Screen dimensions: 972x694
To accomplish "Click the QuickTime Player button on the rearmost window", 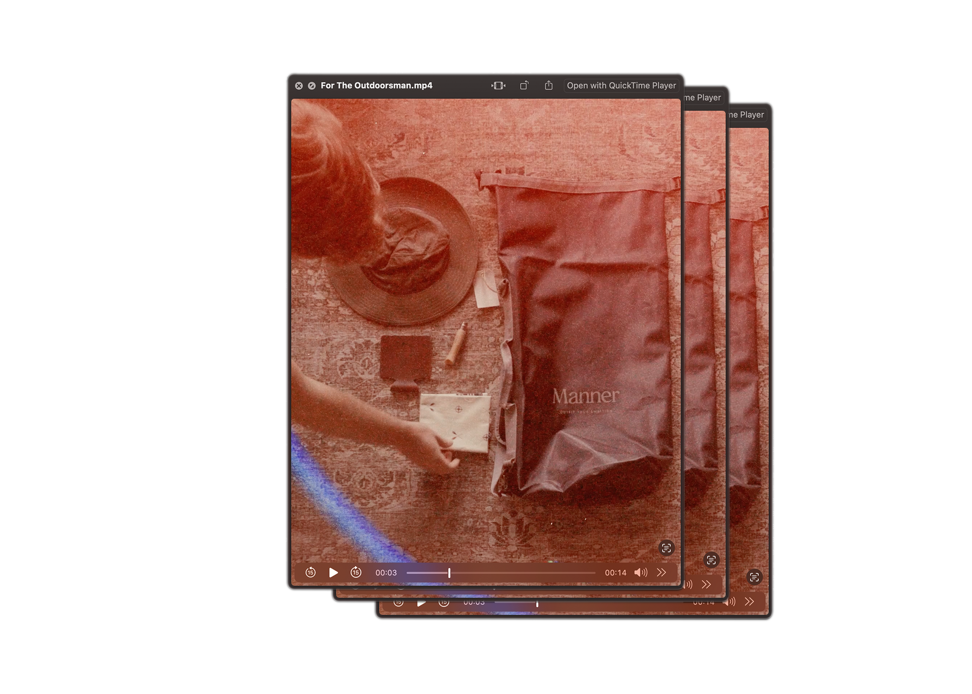I will tap(746, 115).
